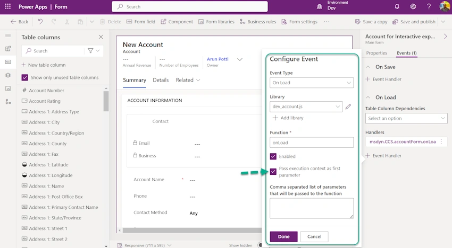The height and width of the screenshot is (248, 452).
Task: Click New table column
Action: (44, 65)
